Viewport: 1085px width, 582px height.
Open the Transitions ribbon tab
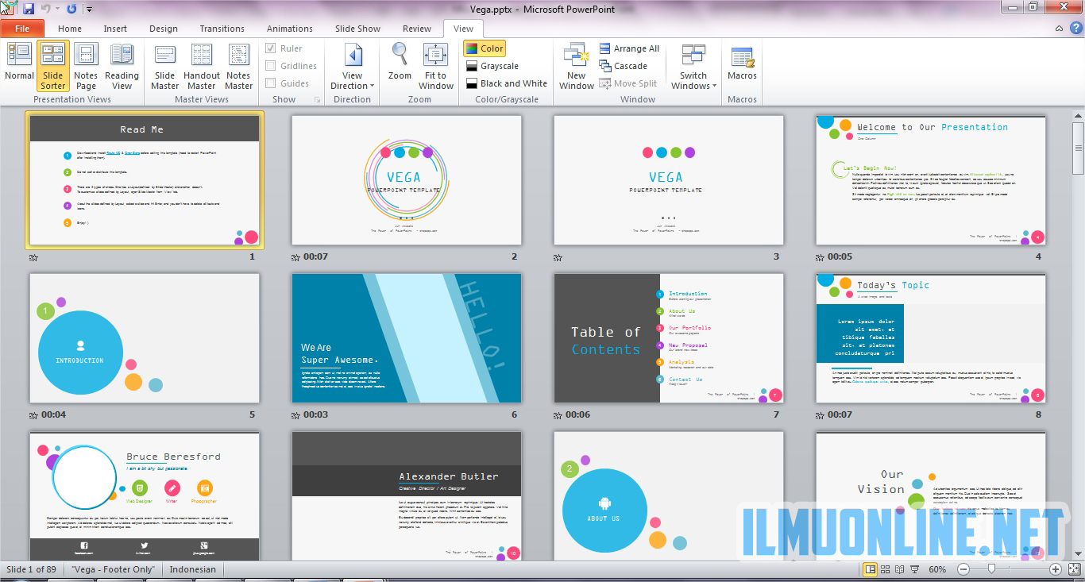click(222, 29)
